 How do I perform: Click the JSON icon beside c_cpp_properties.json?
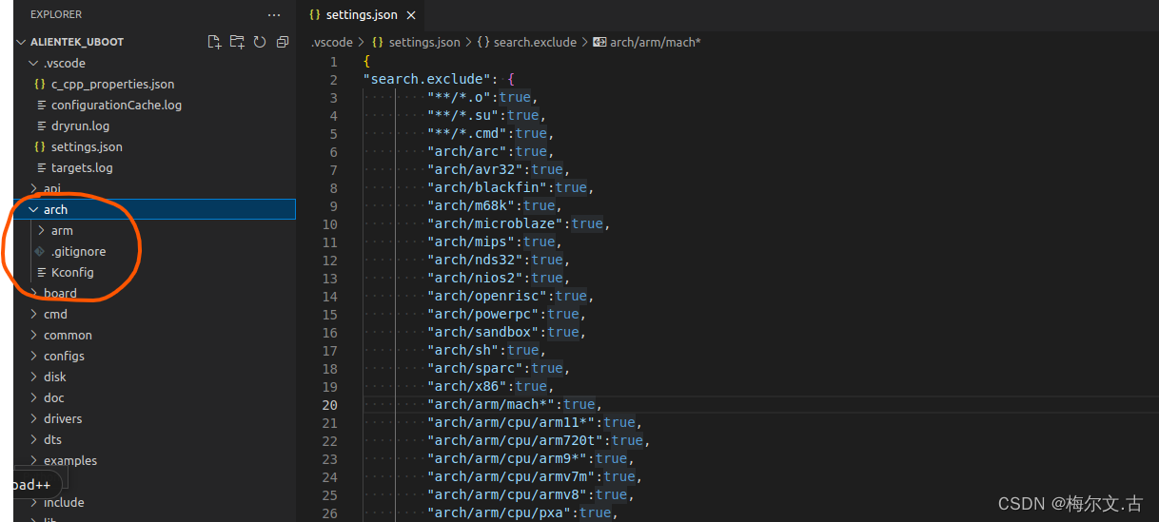[x=40, y=84]
